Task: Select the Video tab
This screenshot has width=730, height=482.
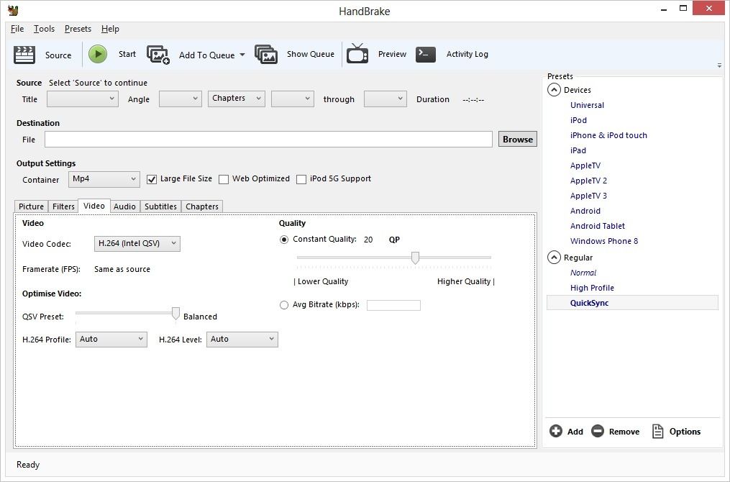Action: point(94,206)
